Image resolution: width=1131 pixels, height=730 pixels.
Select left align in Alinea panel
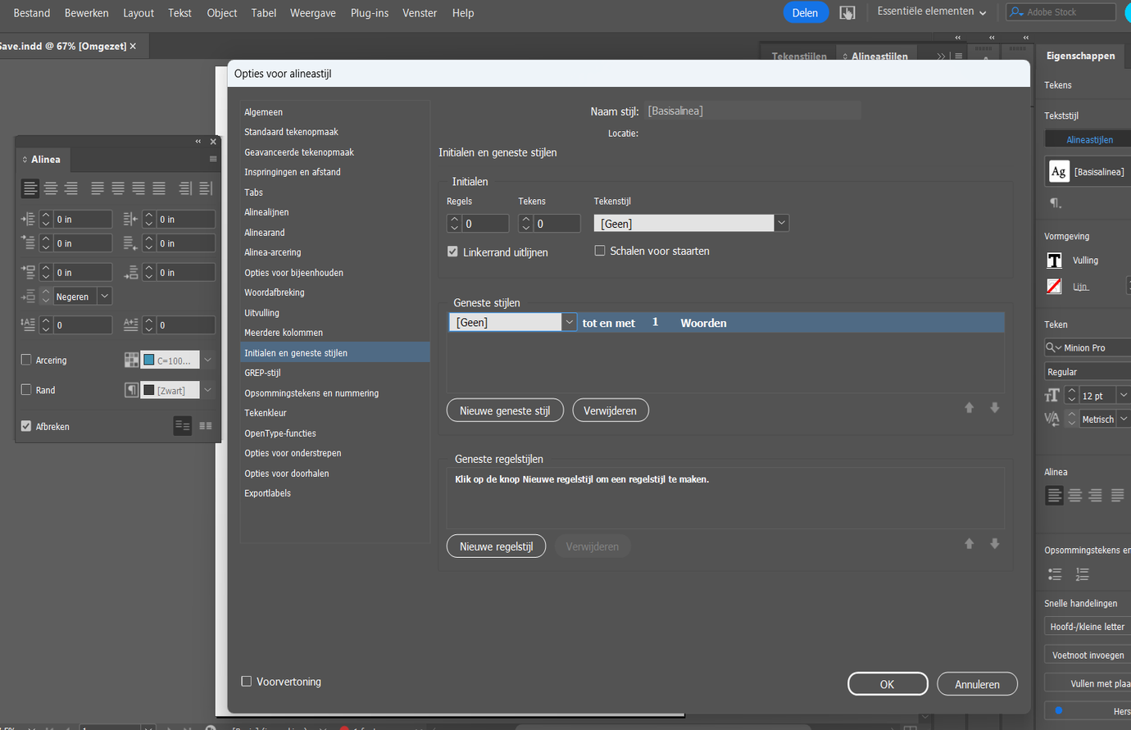click(x=30, y=188)
